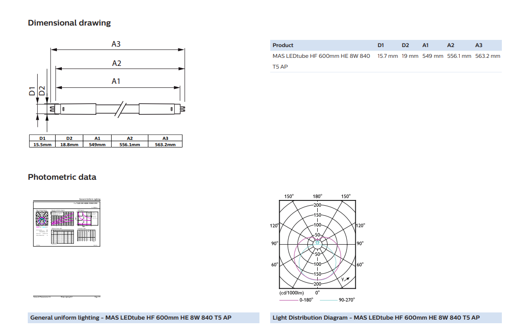The height and width of the screenshot is (325, 531).
Task: Click the A3 dimension label above the drawing
Action: click(116, 44)
